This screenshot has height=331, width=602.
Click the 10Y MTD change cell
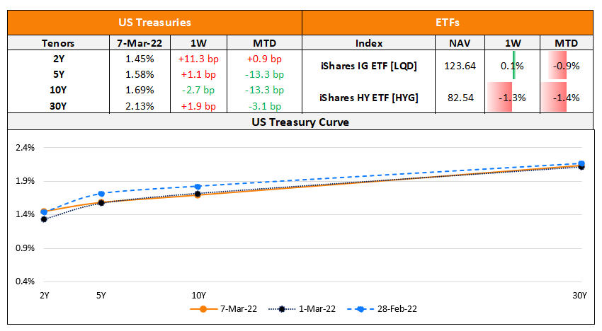pos(266,90)
